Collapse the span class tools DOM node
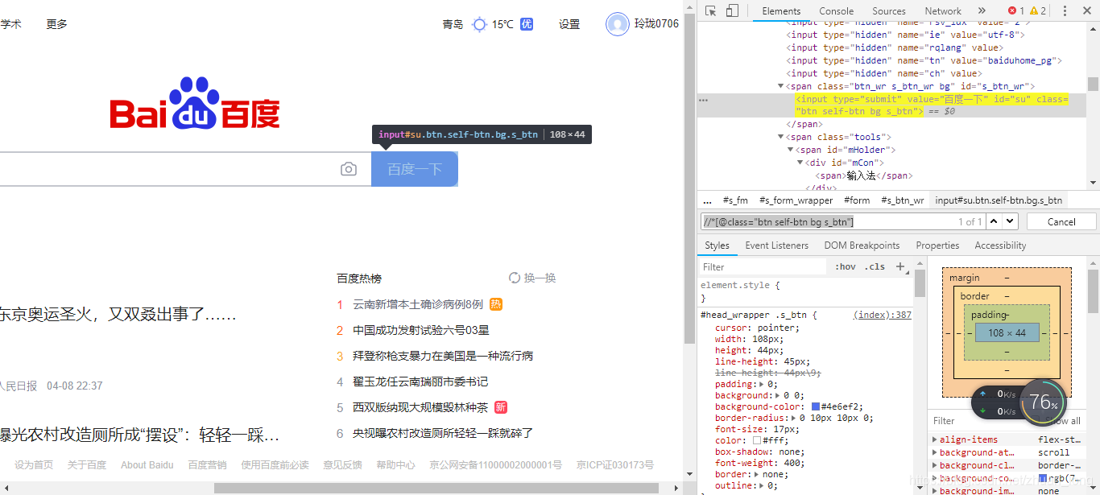Viewport: 1100px width, 495px height. (x=780, y=136)
